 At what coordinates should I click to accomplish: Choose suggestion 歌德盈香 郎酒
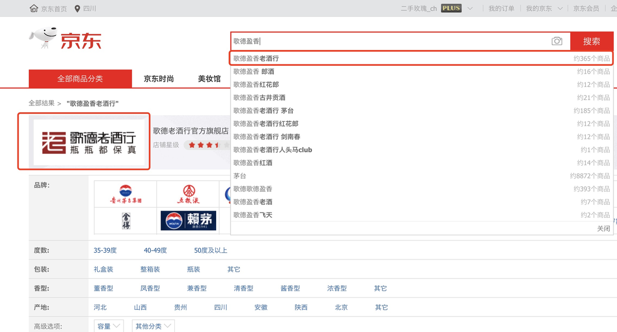tap(421, 72)
